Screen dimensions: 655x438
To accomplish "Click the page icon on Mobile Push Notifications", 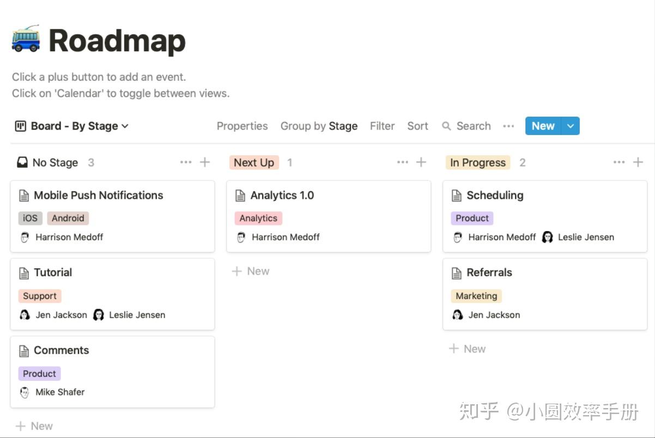I will click(x=24, y=196).
